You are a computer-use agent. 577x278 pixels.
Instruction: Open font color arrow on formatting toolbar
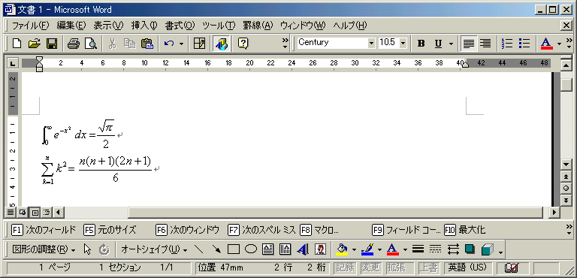click(559, 44)
